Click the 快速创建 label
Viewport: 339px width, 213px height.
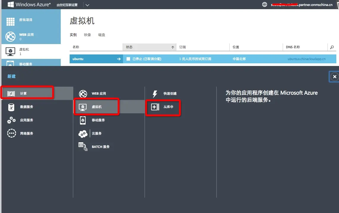170,93
